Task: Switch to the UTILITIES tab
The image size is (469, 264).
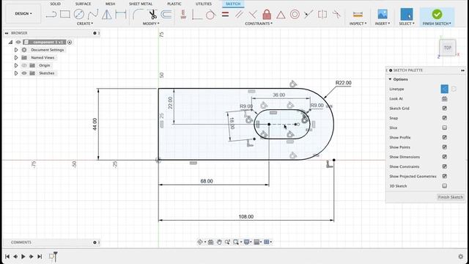Action: click(204, 4)
